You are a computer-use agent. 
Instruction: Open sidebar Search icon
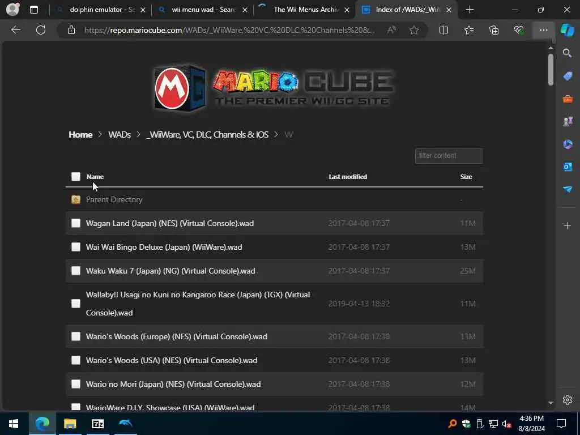[x=568, y=53]
